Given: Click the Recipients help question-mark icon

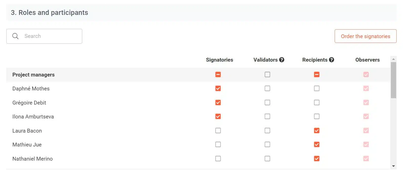Looking at the screenshot, I should point(331,60).
